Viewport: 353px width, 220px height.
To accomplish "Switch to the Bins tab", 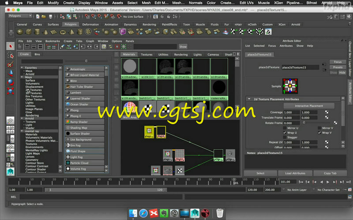I will click(38, 54).
